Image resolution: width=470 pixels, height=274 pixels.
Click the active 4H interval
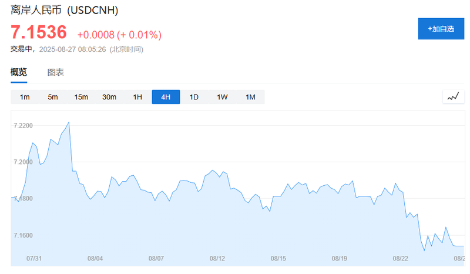166,97
